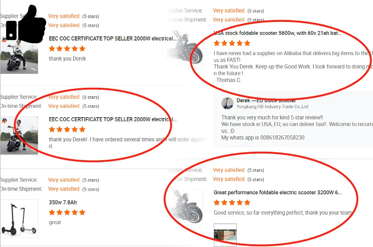Open first EEC COC CERTIFICATE TOP SELLER title
Image resolution: width=373 pixels, height=247 pixels.
click(x=113, y=39)
